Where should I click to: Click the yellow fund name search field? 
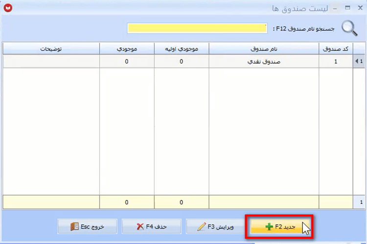click(197, 28)
